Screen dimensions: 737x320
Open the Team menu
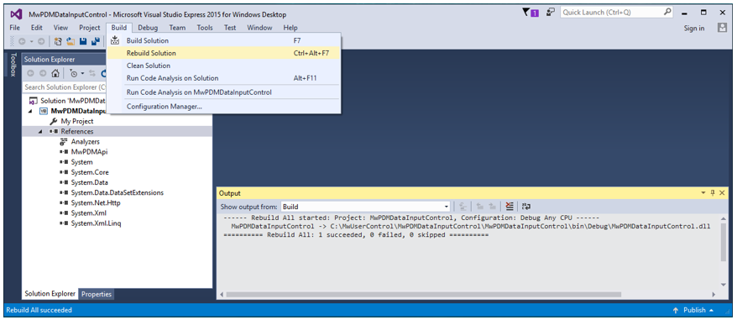(x=177, y=28)
